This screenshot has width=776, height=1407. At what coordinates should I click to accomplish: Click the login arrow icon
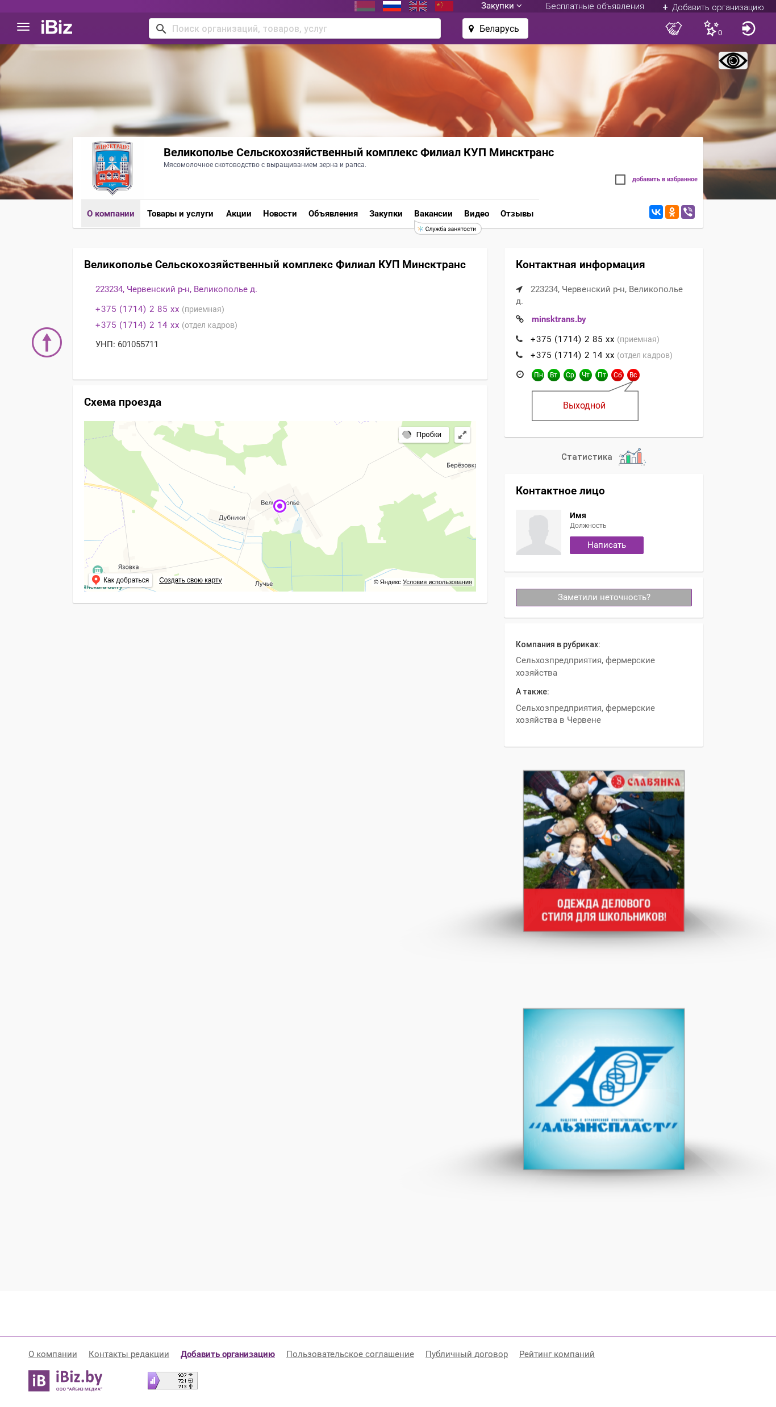[x=749, y=28]
